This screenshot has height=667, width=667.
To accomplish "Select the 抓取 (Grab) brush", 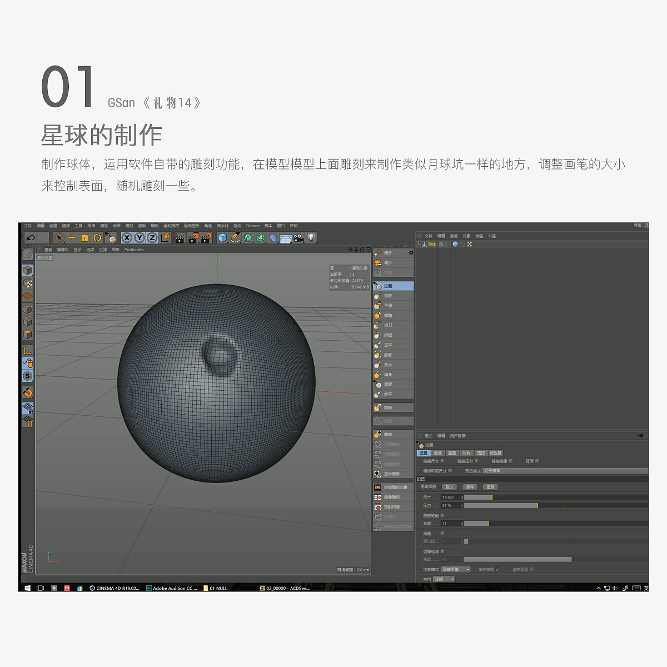I will (x=394, y=296).
